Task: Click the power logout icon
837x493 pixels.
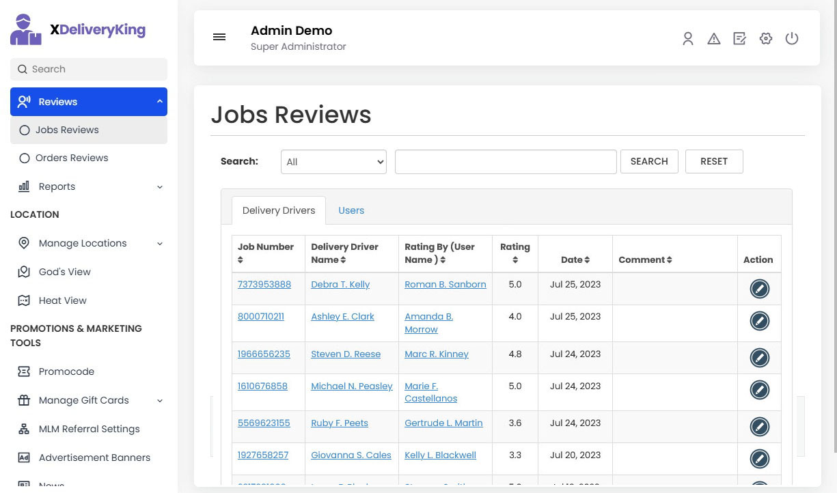Action: point(792,39)
